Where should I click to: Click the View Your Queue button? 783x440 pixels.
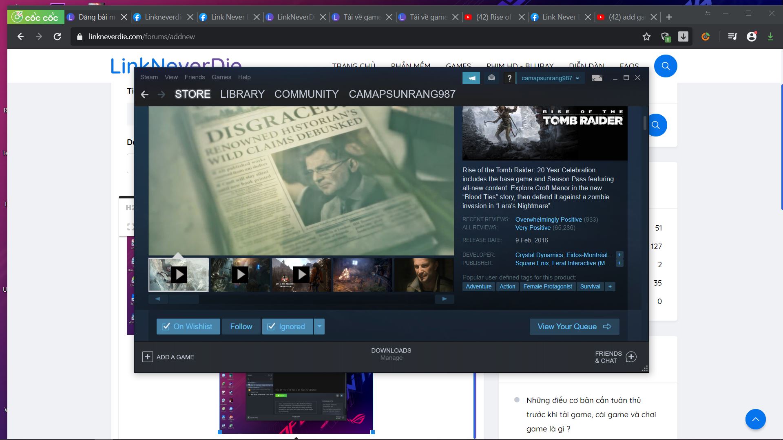[x=574, y=326]
